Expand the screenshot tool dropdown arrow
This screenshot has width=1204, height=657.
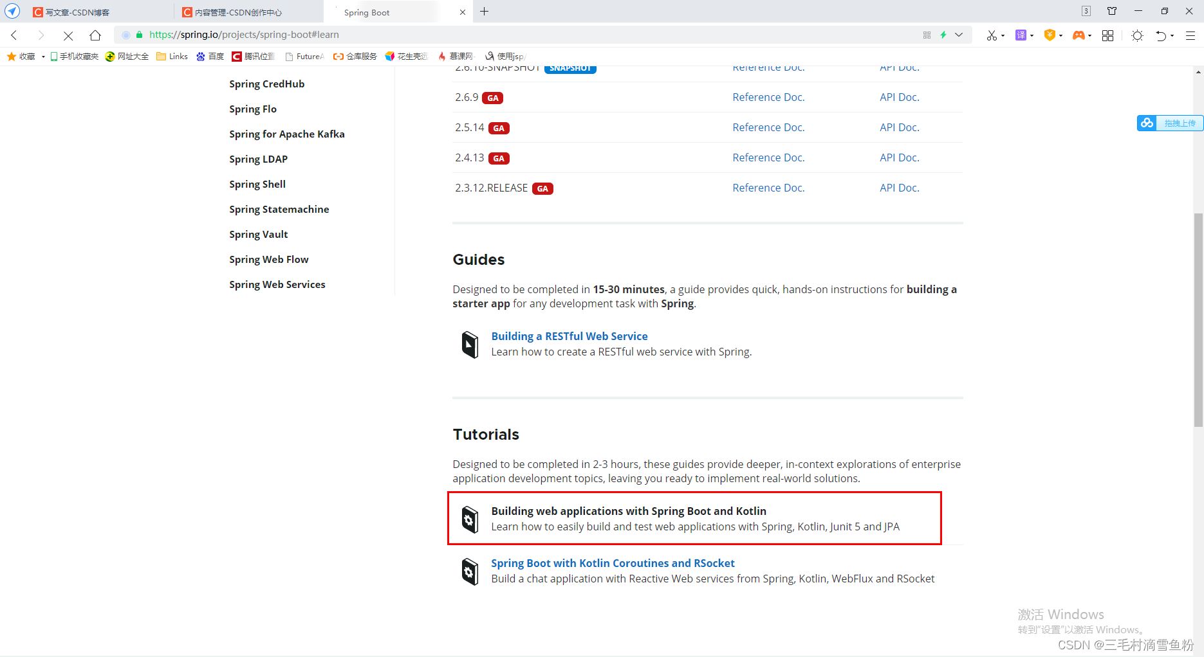(1003, 36)
